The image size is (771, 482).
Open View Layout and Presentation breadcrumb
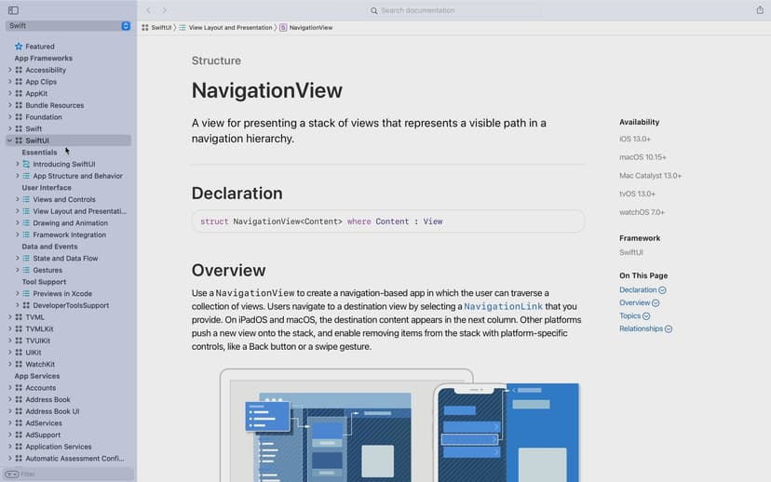tap(230, 28)
